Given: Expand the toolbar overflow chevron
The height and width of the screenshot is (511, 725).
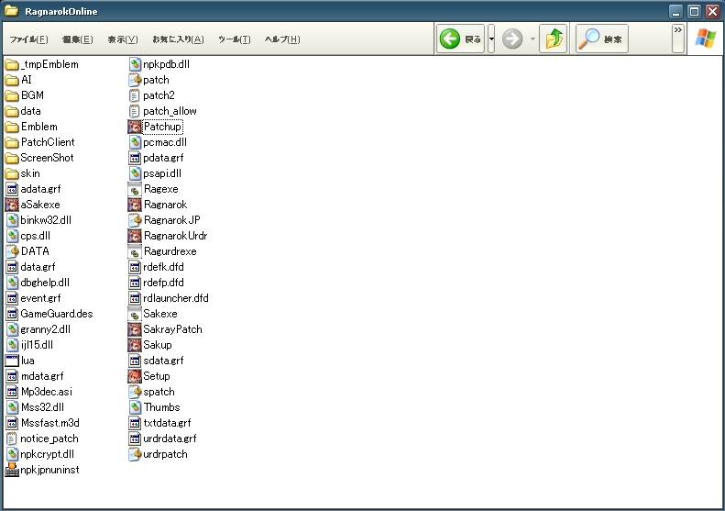Looking at the screenshot, I should [678, 39].
